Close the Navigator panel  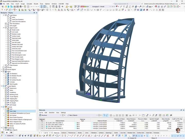coord(36,13)
